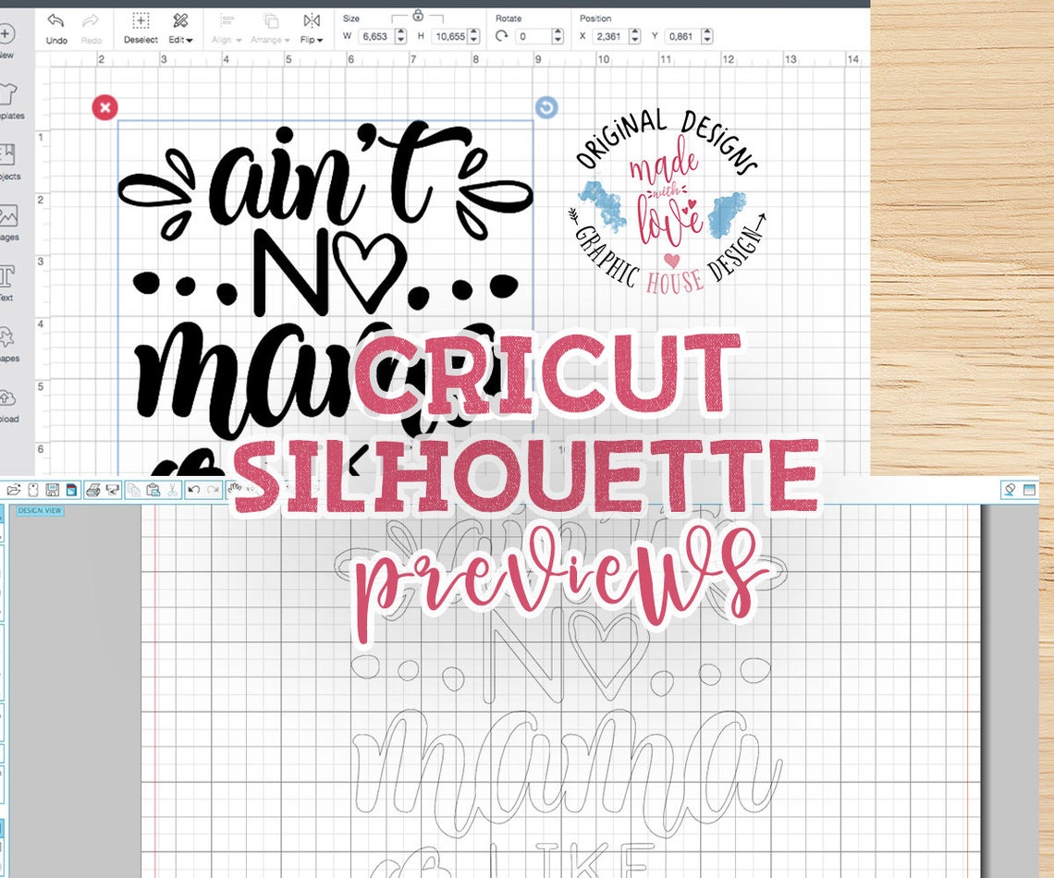Toggle the size aspect ratio lock
The image size is (1054, 878).
click(418, 16)
